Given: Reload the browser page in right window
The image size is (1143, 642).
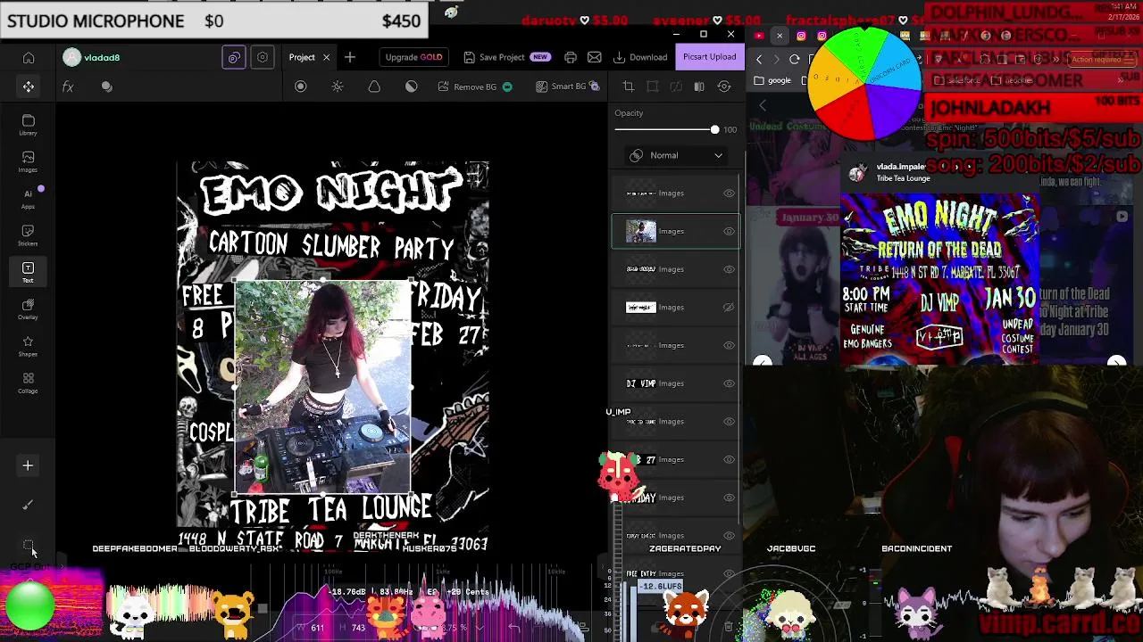Looking at the screenshot, I should coord(794,59).
